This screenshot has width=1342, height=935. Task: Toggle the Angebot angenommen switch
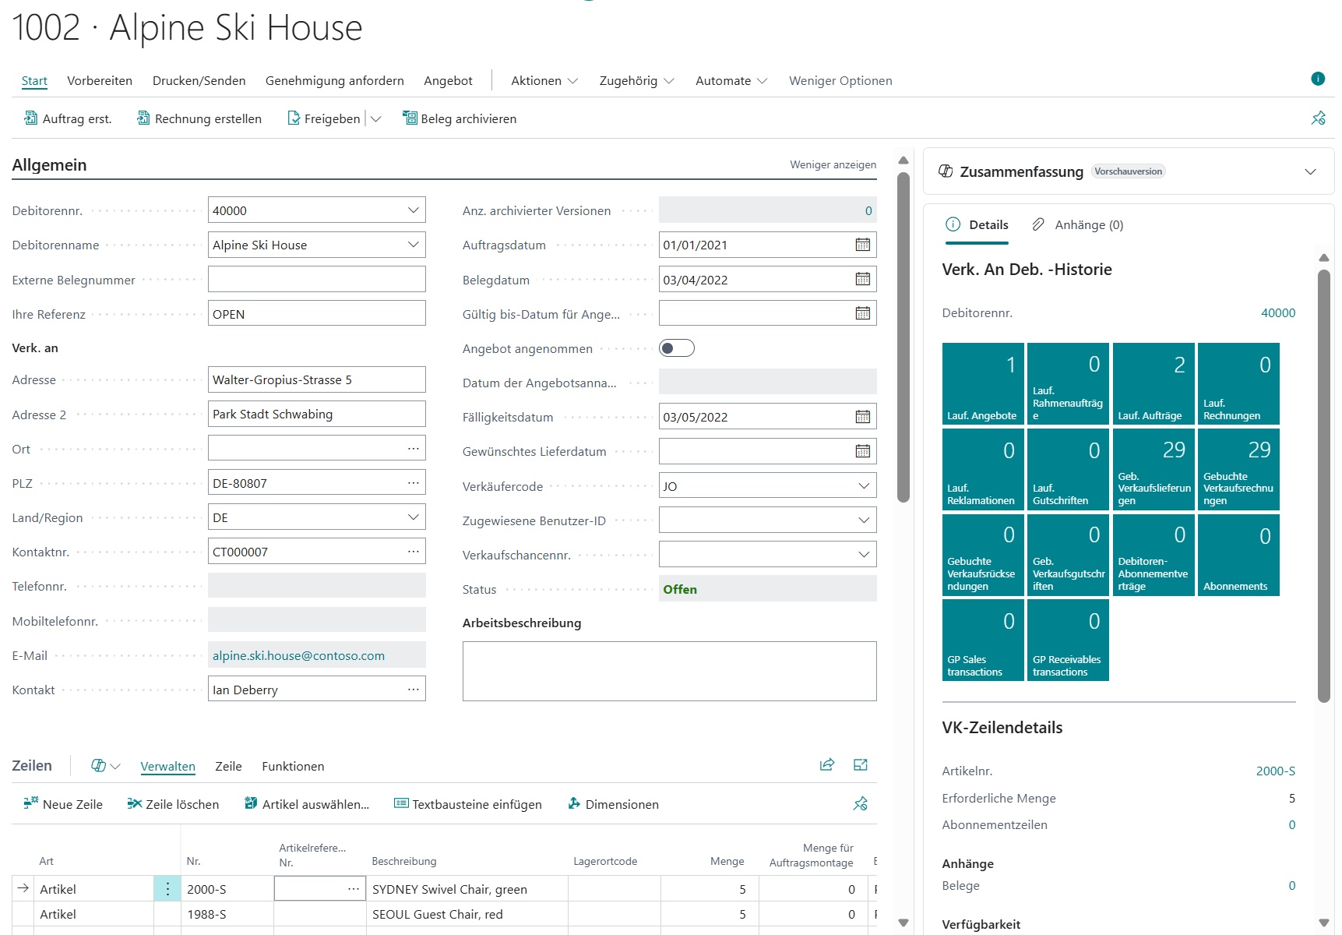pos(676,348)
